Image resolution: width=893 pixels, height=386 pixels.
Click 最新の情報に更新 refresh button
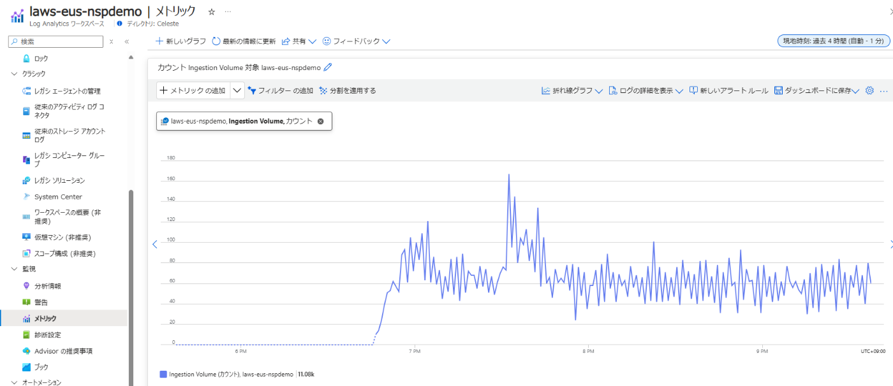click(x=244, y=41)
